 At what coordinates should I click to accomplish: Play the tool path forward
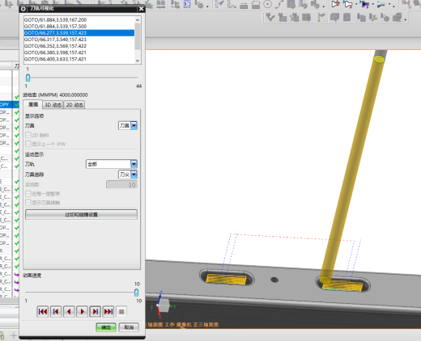[x=82, y=312]
